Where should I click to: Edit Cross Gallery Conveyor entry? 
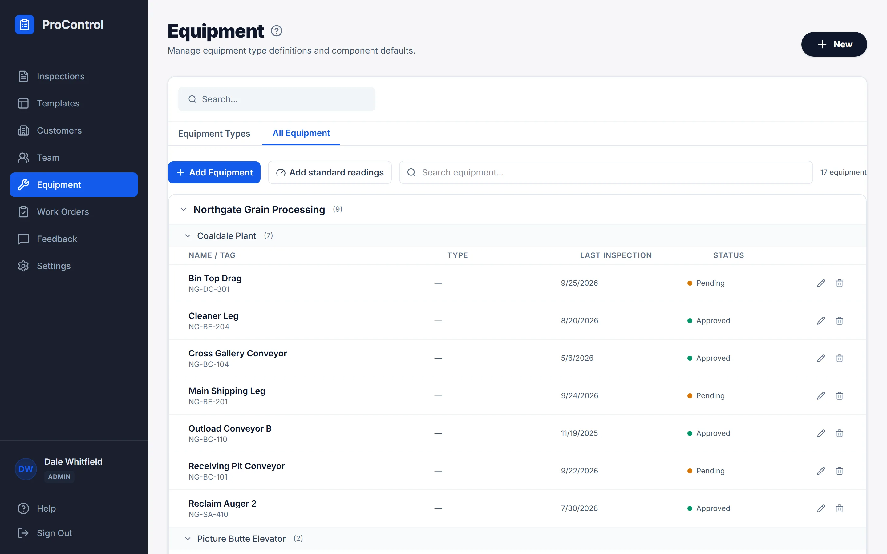(821, 358)
